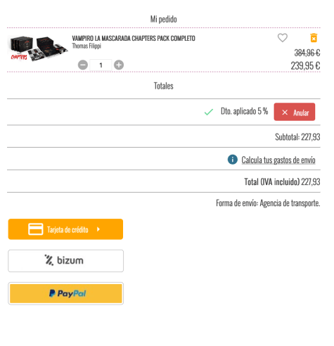Decrease quantity with the minus button
Screen dimensions: 334x346
pyautogui.click(x=83, y=65)
